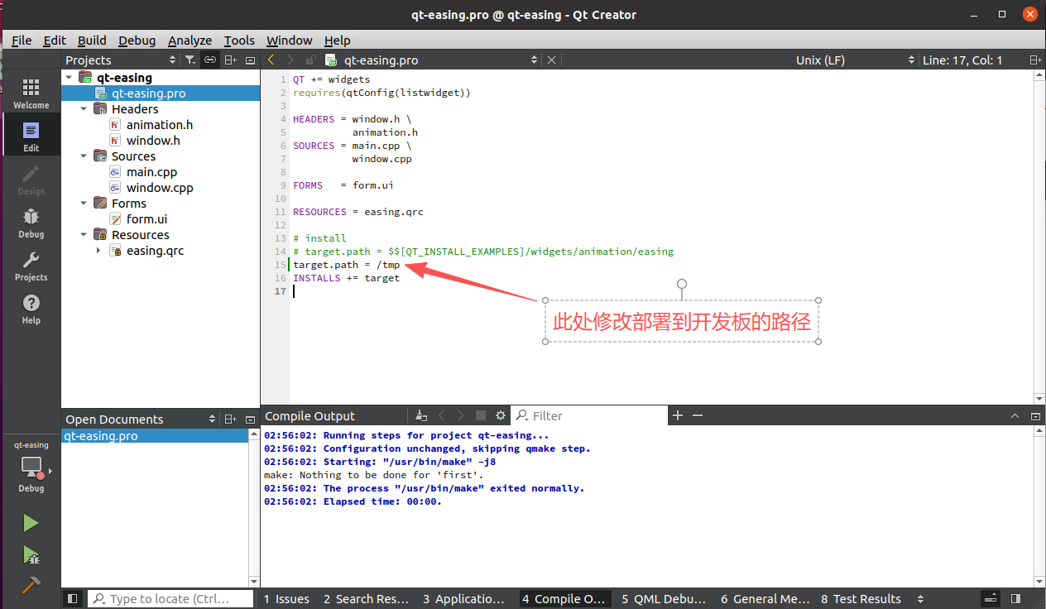Open the Welcome mode
Screen dimensions: 1046x609
[31, 94]
